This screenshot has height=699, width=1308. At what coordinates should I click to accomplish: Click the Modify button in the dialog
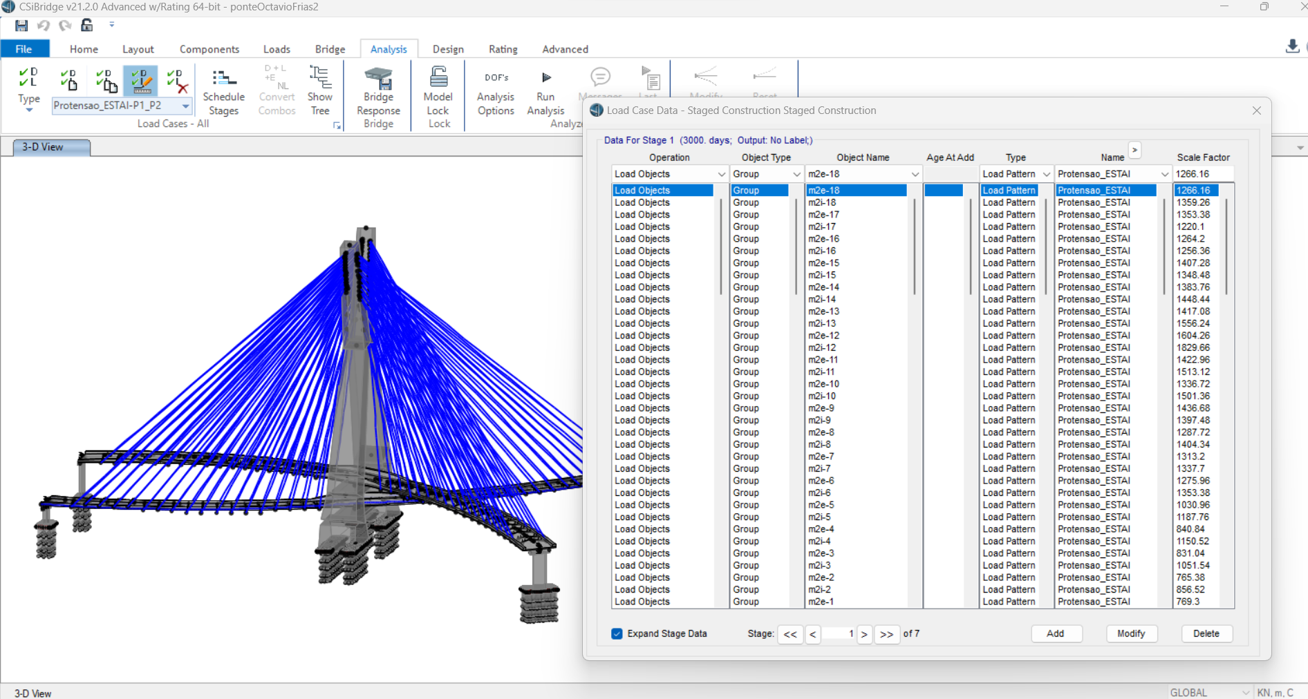1131,633
